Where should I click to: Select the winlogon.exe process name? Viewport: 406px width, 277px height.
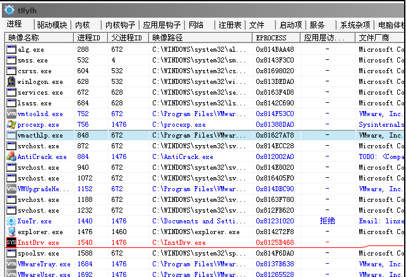click(x=40, y=82)
